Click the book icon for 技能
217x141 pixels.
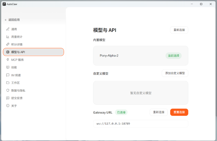8,67
